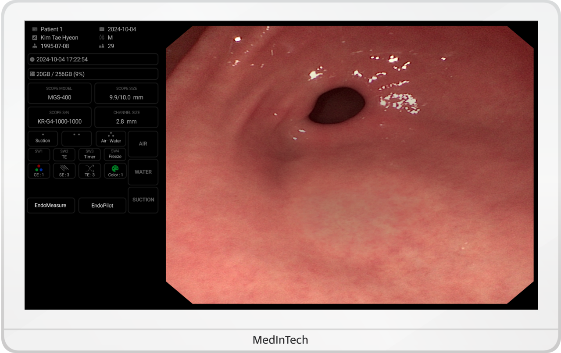561x353 pixels.
Task: Tap the Suction scope button
Action: click(43, 139)
